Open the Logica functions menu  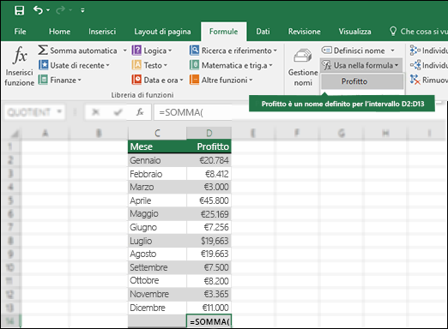tap(152, 51)
